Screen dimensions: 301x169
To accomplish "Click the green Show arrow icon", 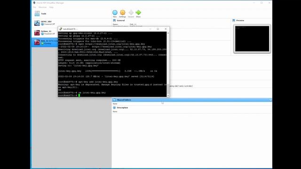I will coord(138,13).
